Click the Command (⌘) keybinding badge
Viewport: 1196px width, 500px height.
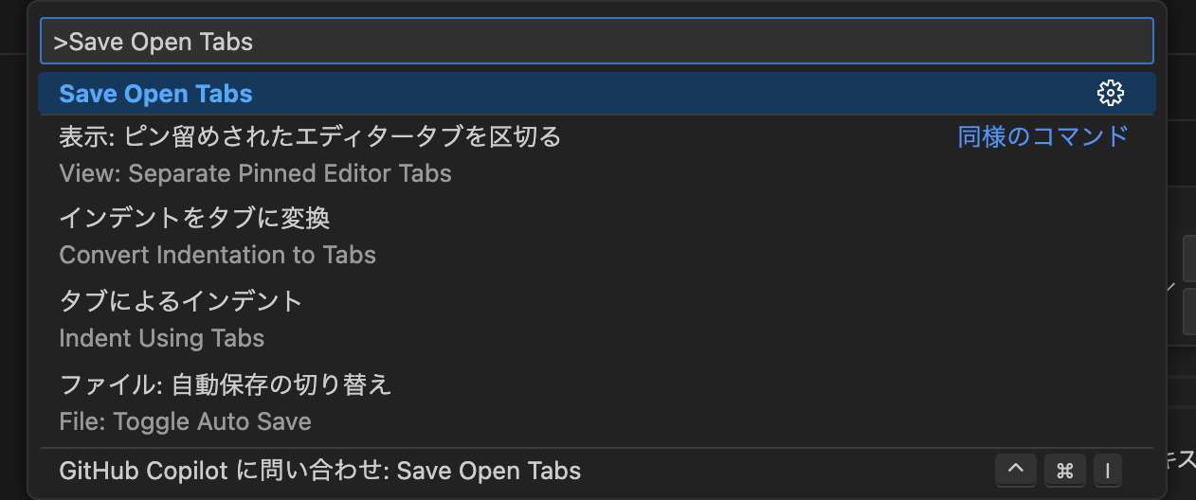pos(1064,471)
